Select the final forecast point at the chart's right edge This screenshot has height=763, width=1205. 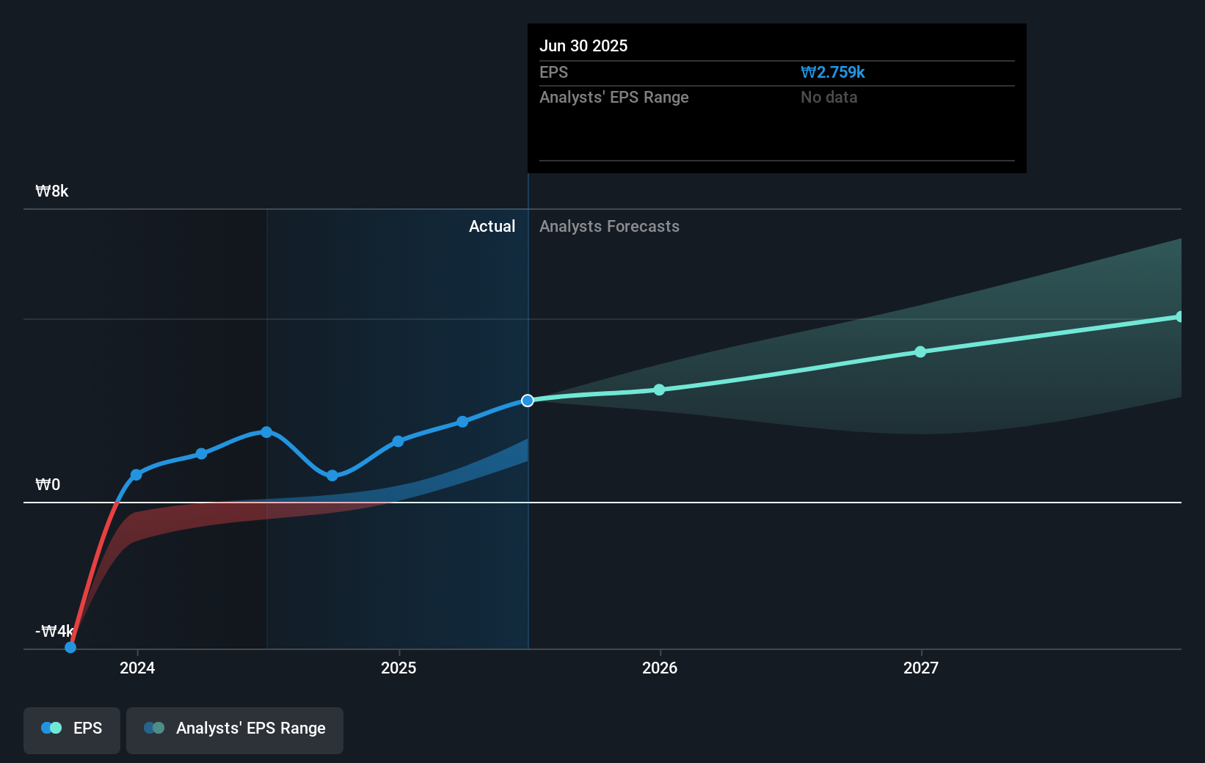coord(1180,316)
